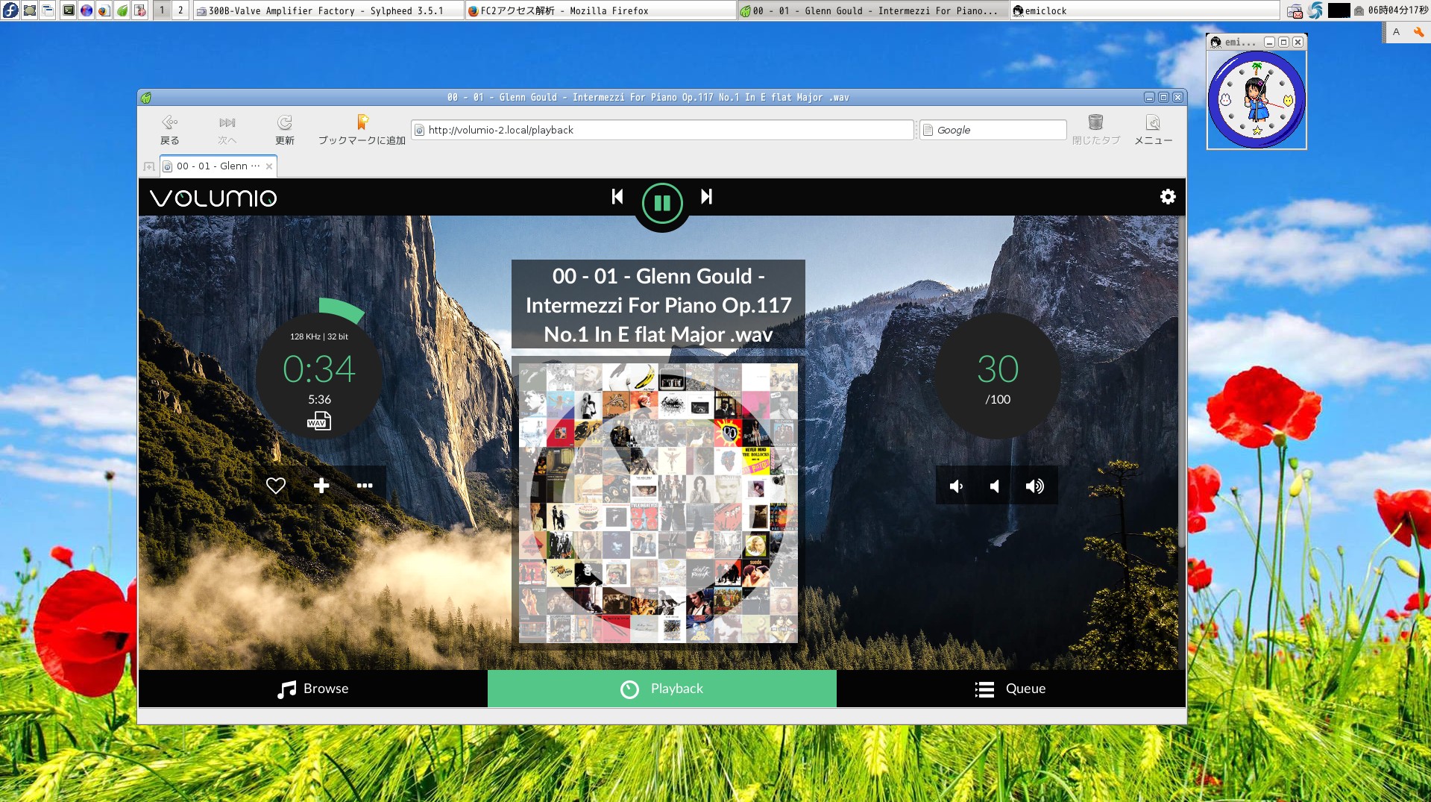Image resolution: width=1431 pixels, height=802 pixels.
Task: Open more options three-dots menu
Action: 365,486
